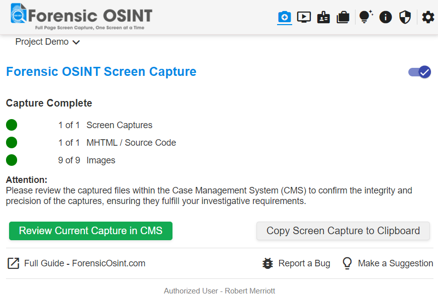This screenshot has height=300, width=438.
Task: Click the bug icon beside Report a Bug
Action: point(268,263)
